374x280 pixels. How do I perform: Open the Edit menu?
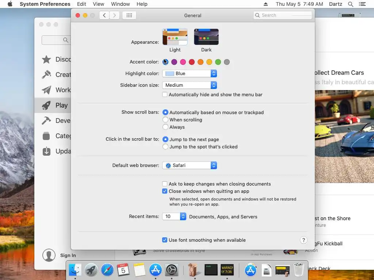pos(81,4)
